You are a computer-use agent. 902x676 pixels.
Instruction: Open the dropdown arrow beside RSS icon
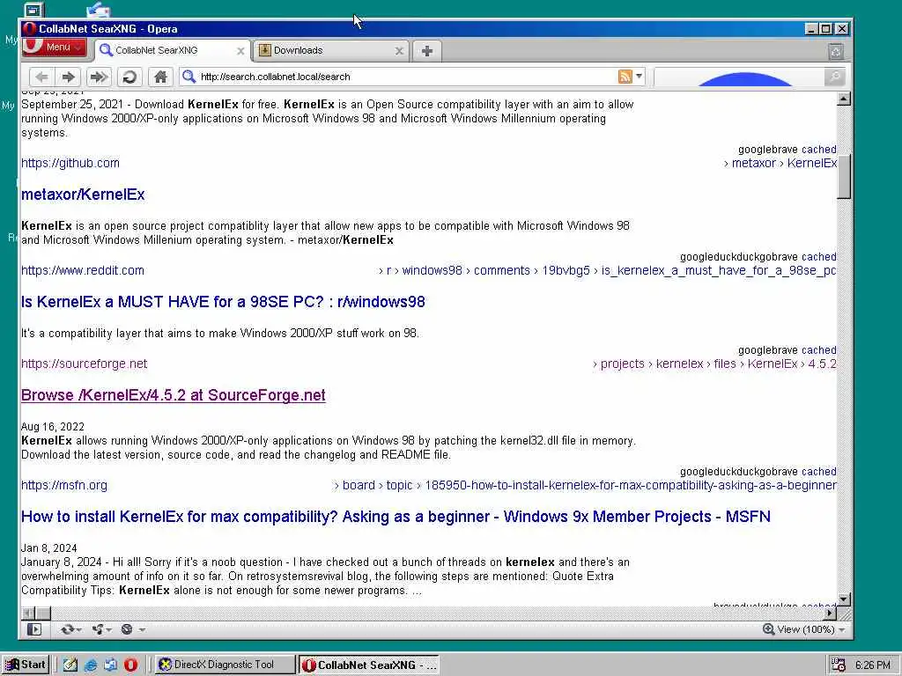[639, 77]
